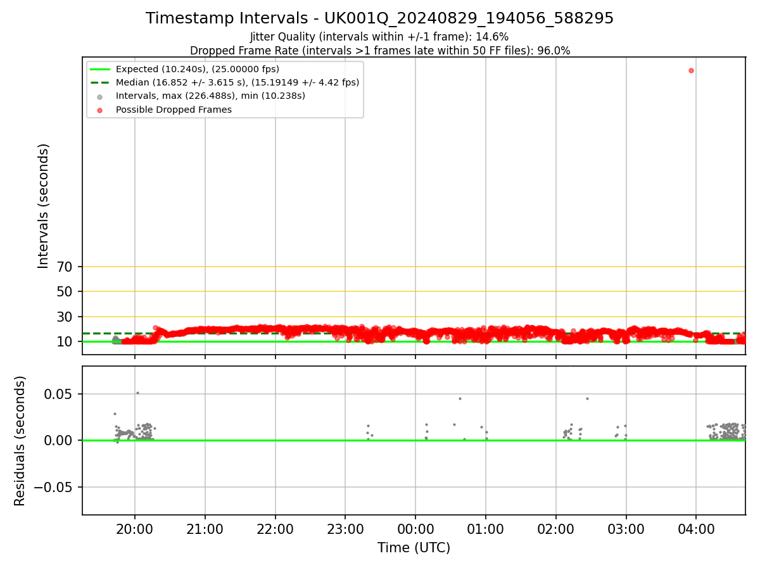
Task: Click the 30 tick label on intervals axis
Action: coord(65,317)
